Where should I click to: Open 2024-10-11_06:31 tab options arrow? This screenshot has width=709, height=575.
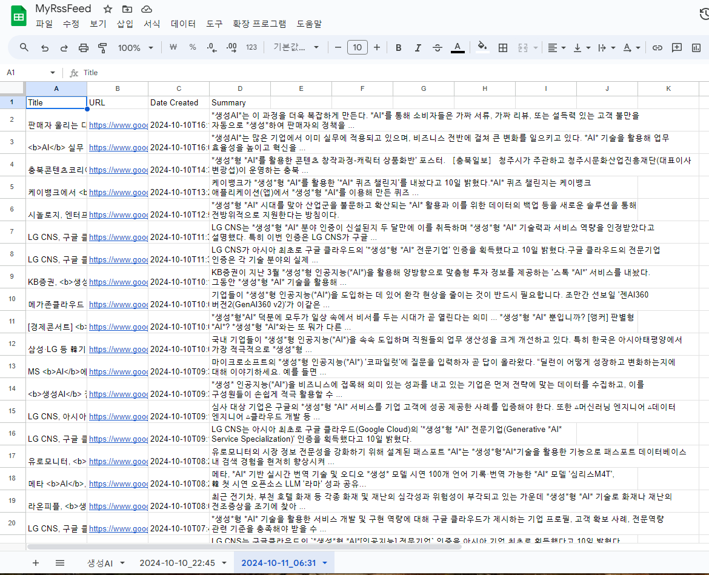325,563
